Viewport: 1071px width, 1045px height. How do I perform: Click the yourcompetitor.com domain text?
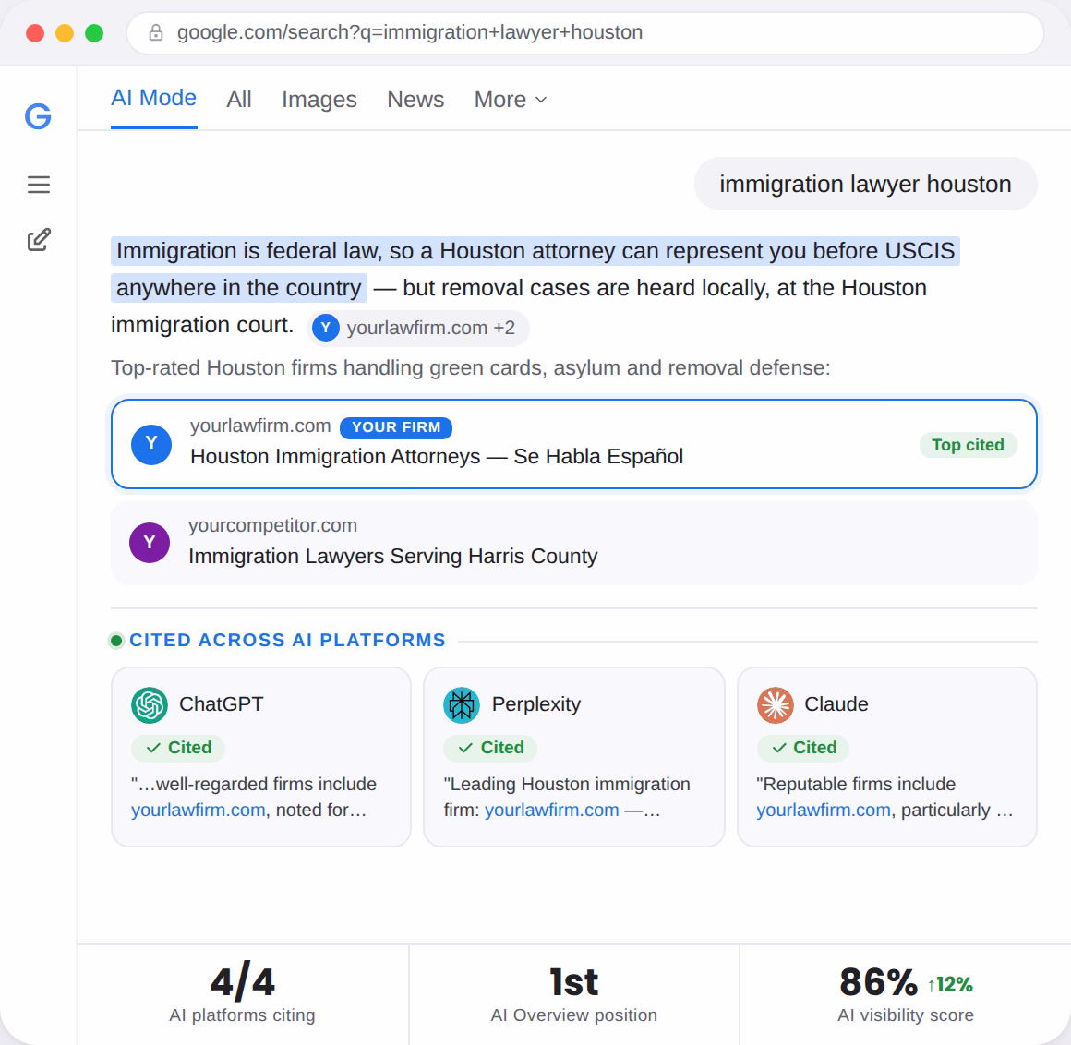coord(273,526)
